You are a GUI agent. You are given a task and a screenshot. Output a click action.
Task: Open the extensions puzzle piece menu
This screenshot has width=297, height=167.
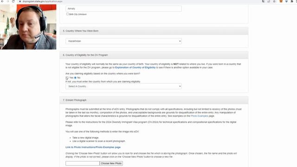[292, 1]
